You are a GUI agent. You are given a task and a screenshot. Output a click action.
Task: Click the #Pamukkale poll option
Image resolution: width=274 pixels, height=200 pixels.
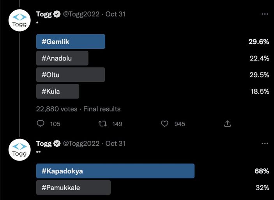point(73,188)
